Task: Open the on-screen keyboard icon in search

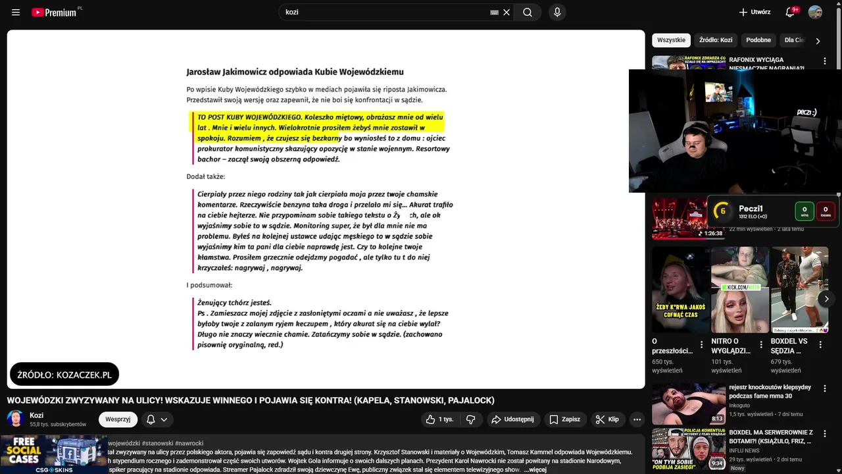Action: coord(494,13)
